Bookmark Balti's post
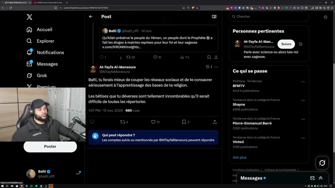 (209, 57)
